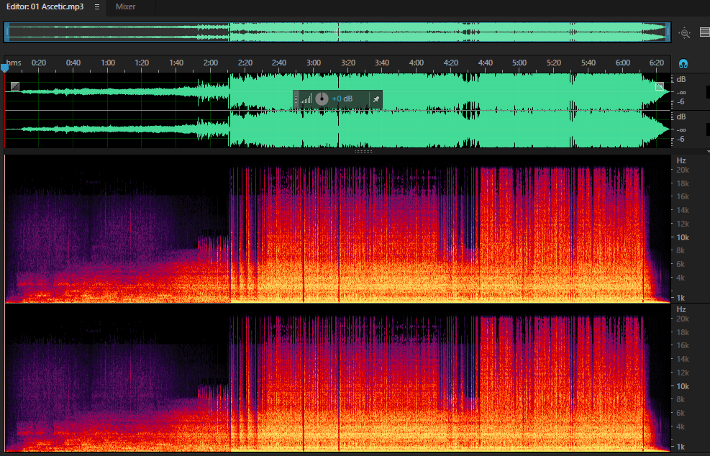The image size is (710, 456).
Task: Click the lower channel dB scale label
Action: [681, 117]
